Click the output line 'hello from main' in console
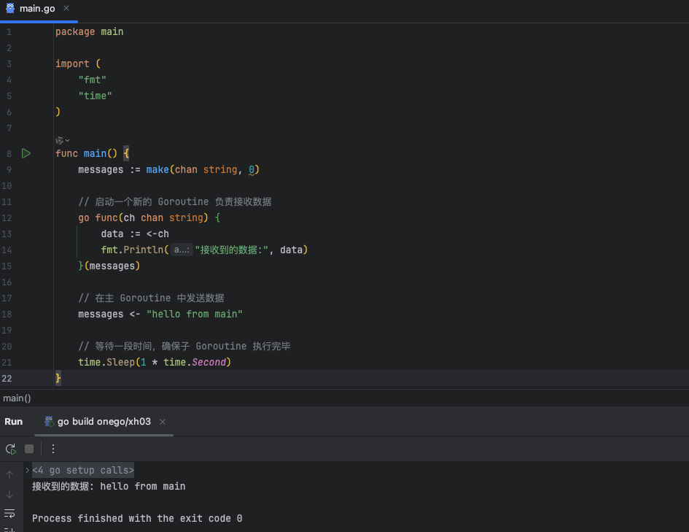 click(109, 486)
